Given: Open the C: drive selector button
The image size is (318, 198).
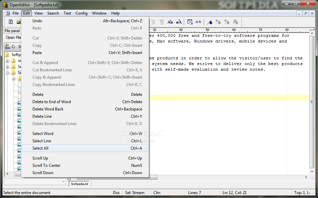Looking at the screenshot, I should click(x=13, y=46).
